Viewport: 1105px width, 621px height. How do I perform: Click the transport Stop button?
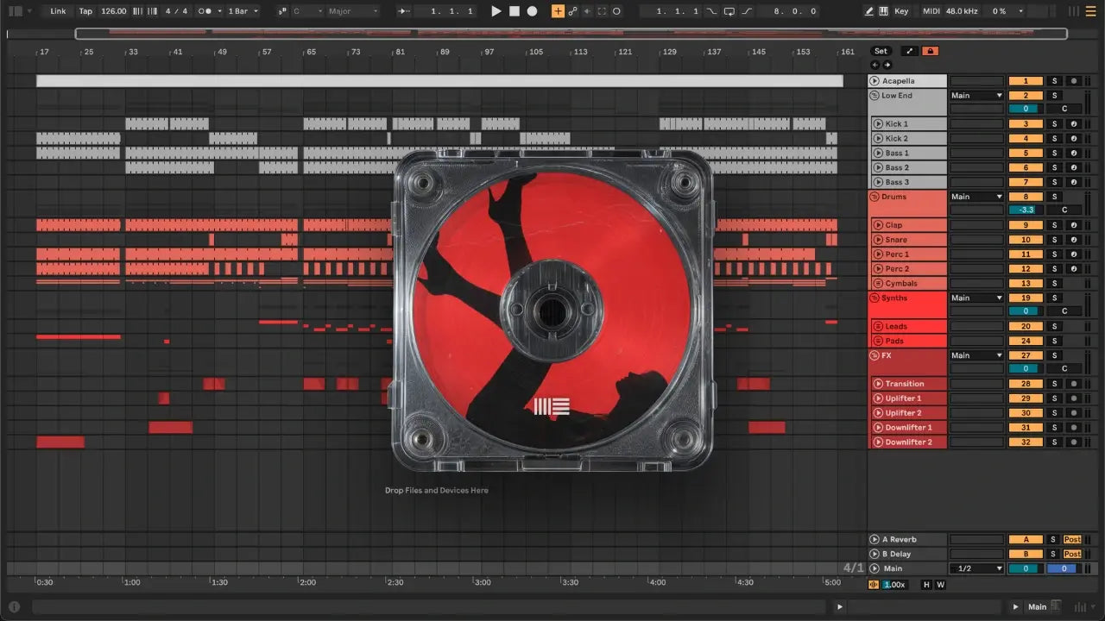point(515,11)
